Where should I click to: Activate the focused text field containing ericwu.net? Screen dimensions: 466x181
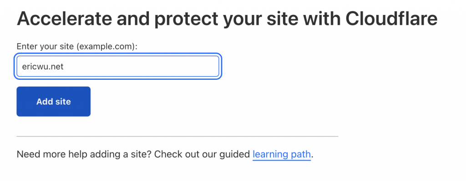pyautogui.click(x=118, y=66)
